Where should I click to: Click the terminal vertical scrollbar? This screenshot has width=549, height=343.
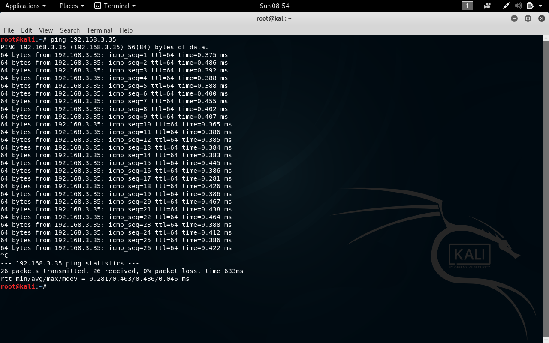[x=546, y=189]
